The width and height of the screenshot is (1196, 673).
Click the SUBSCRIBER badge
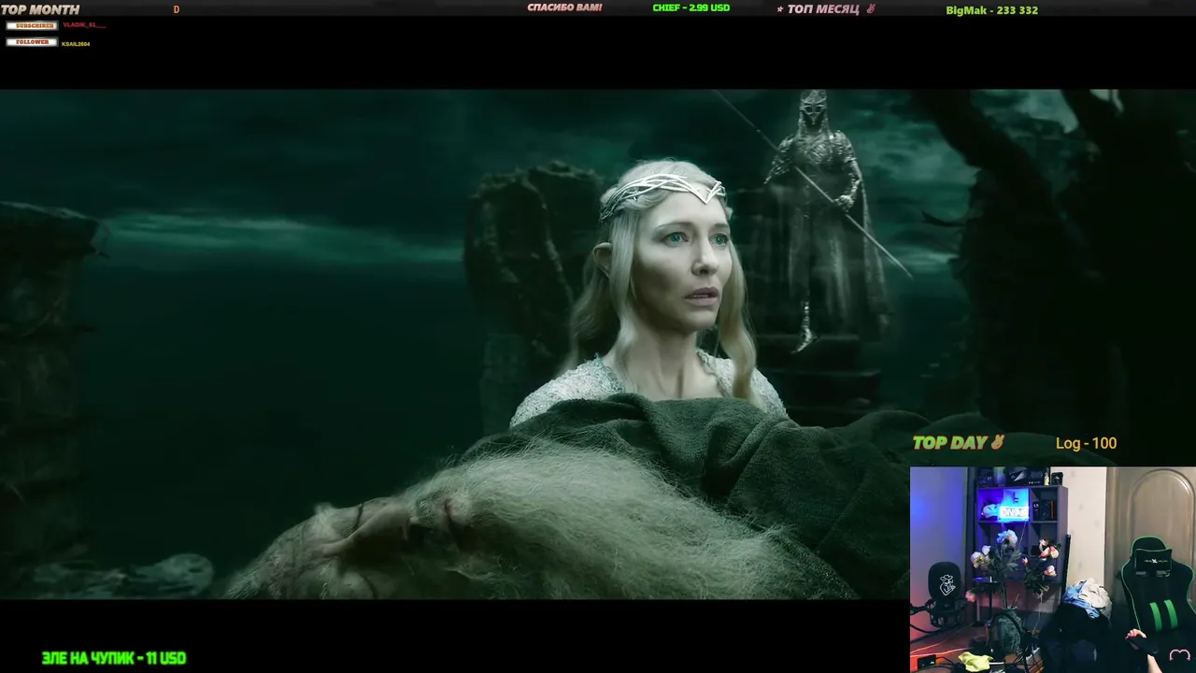[x=32, y=25]
